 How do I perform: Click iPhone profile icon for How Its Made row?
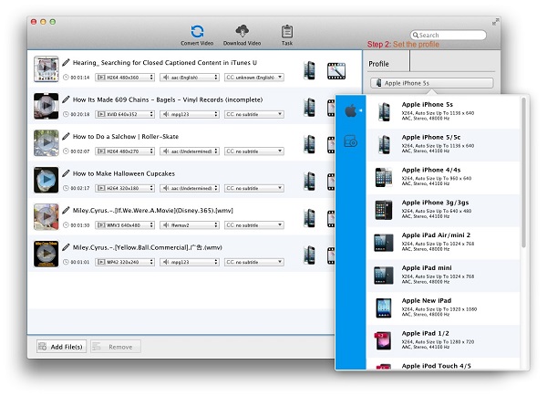[x=309, y=107]
